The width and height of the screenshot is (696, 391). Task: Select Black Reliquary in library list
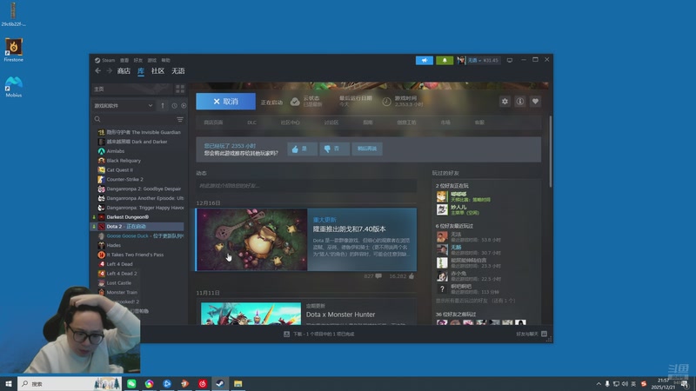(x=124, y=161)
